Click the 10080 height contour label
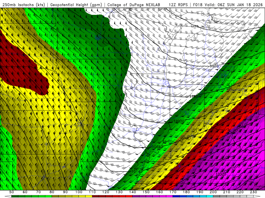The height and width of the screenshot is (198, 265). tap(158, 147)
